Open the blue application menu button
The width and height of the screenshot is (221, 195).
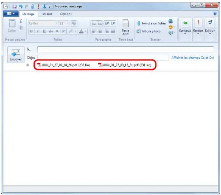pos(11,14)
